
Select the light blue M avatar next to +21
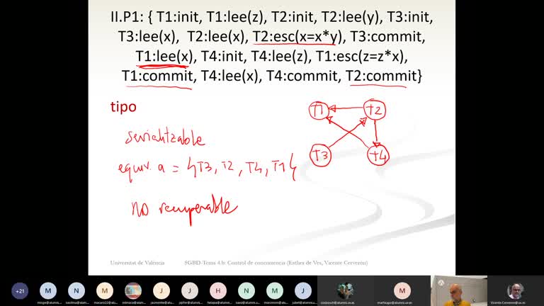(x=48, y=290)
